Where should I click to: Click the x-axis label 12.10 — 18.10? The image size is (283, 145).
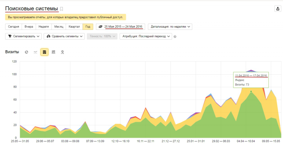coord(120,141)
